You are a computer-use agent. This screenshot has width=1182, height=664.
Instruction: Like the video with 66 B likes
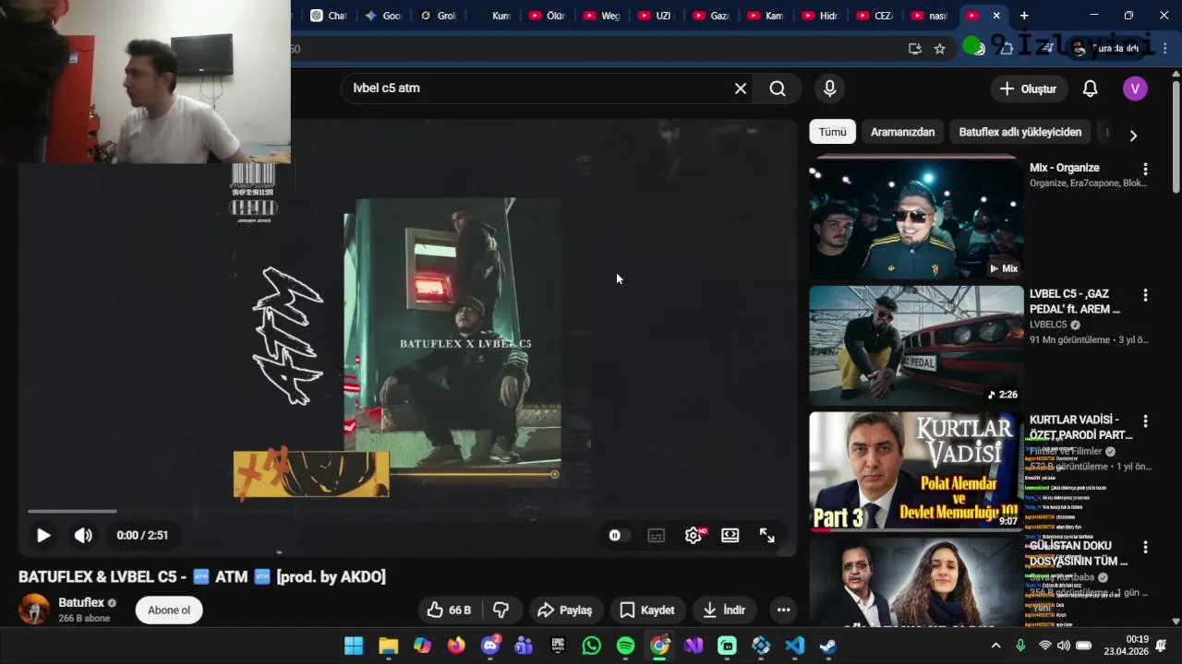[x=449, y=610]
